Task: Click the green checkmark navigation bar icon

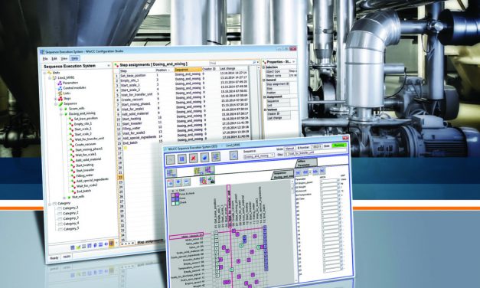Action: tap(78, 247)
